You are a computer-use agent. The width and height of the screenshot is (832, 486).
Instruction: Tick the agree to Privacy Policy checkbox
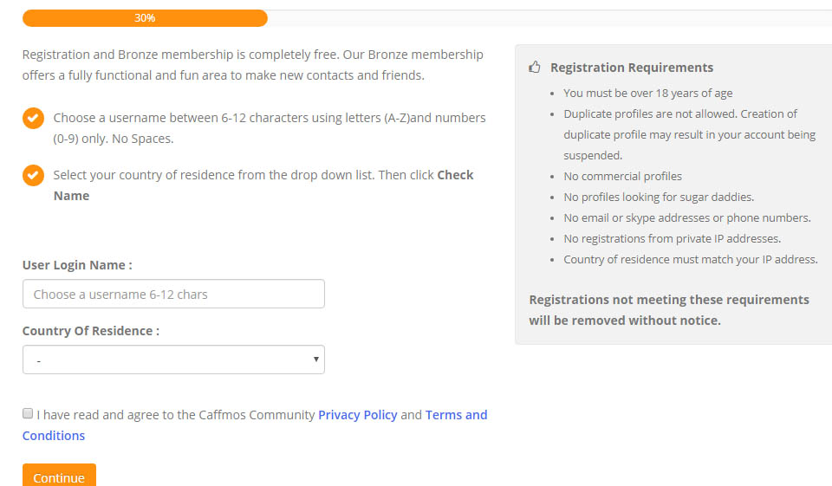coord(28,414)
